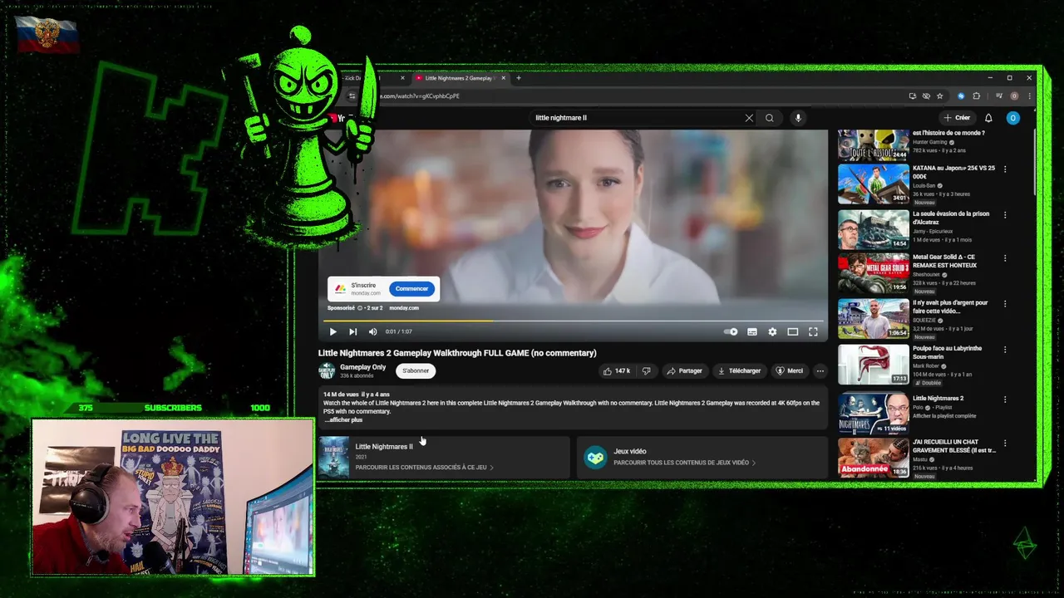1064x598 pixels.
Task: Click the search magnifier button
Action: [x=770, y=118]
